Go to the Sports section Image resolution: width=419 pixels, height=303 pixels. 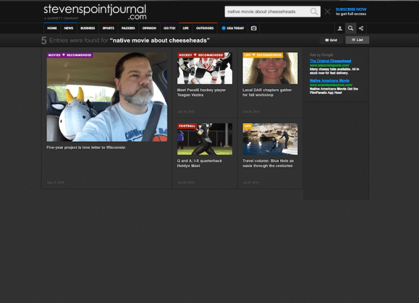pos(108,28)
